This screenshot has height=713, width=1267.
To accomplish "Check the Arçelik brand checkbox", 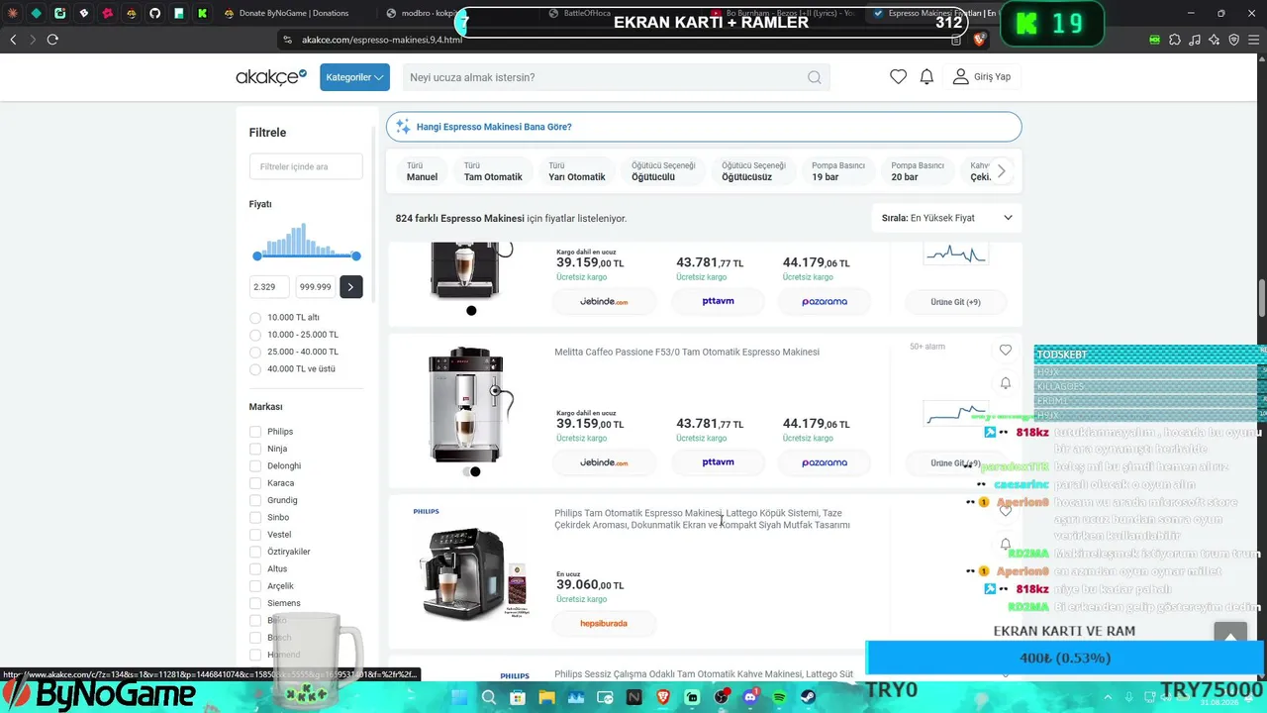I will point(255,586).
